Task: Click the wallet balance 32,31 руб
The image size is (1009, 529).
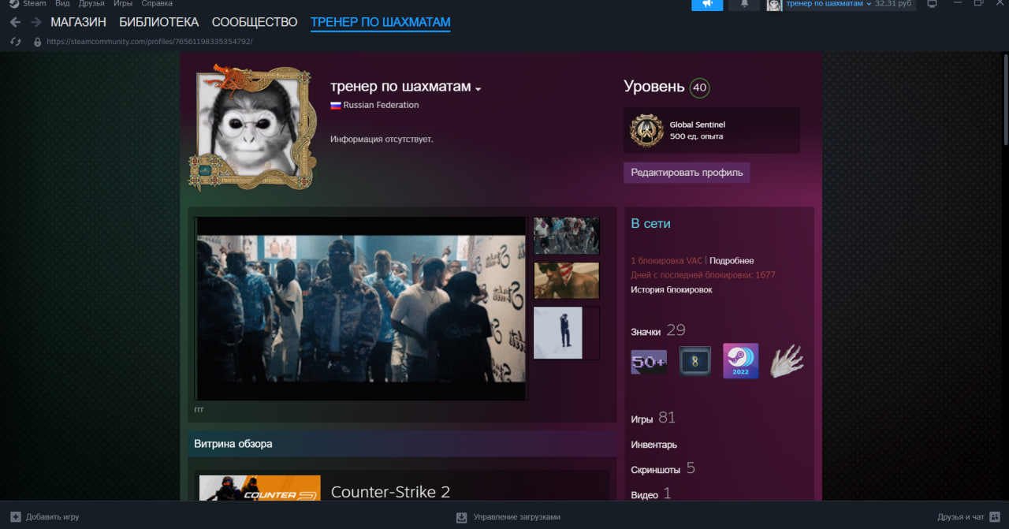Action: (893, 4)
